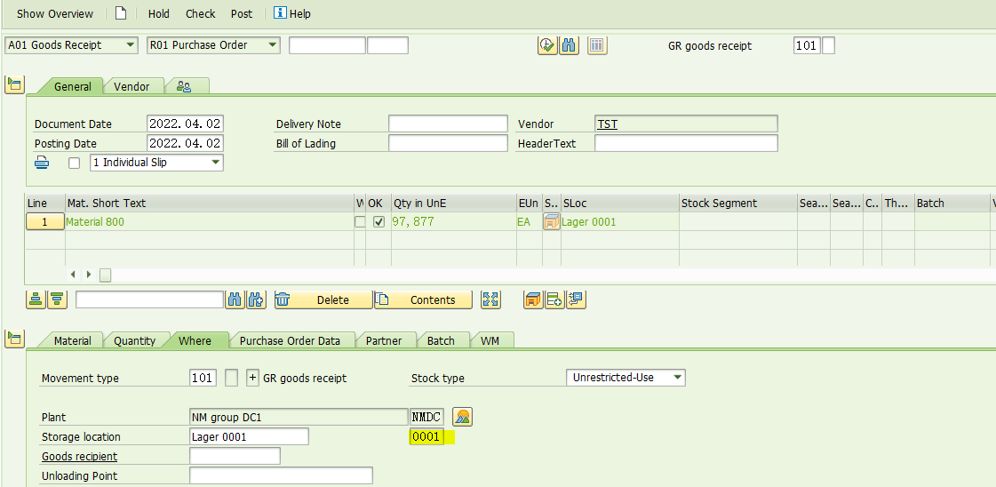Switch to the Vendor header tab
Image resolution: width=996 pixels, height=487 pixels.
[x=131, y=86]
